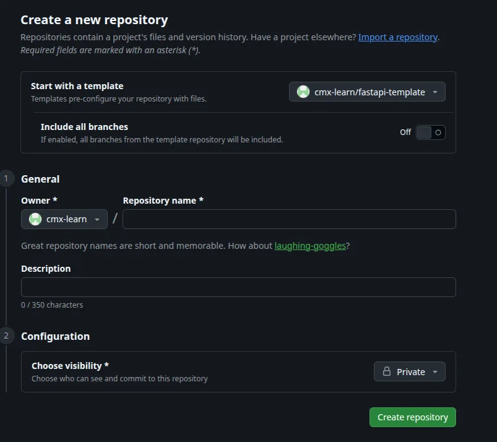Click the 'Configuration' section heading
The height and width of the screenshot is (442, 497).
(56, 336)
